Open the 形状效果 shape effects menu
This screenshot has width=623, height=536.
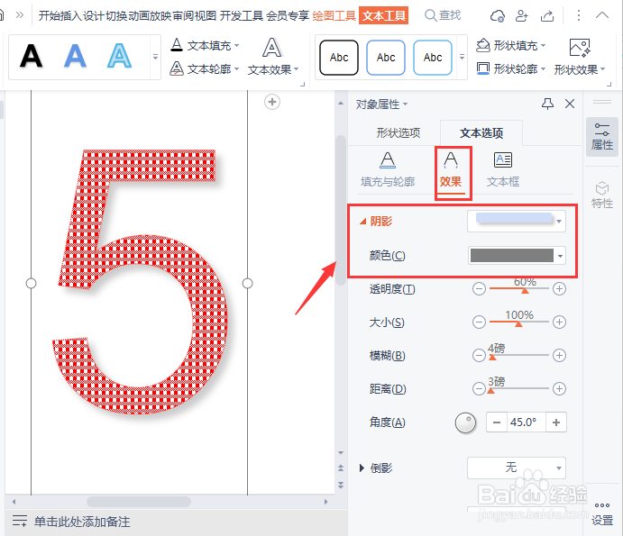(580, 57)
